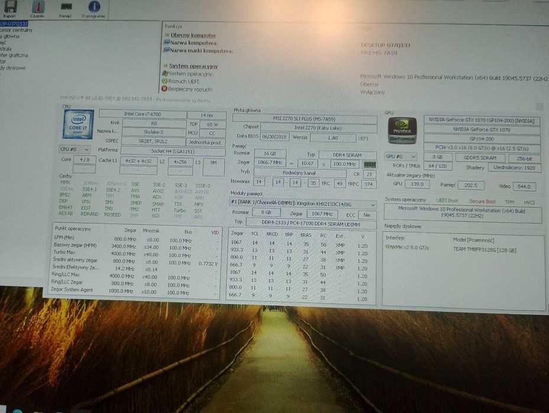The height and width of the screenshot is (413, 549).
Task: Click the NVIDIA GeForce GTX 1070 (GP104-200) field
Action: click(482, 120)
